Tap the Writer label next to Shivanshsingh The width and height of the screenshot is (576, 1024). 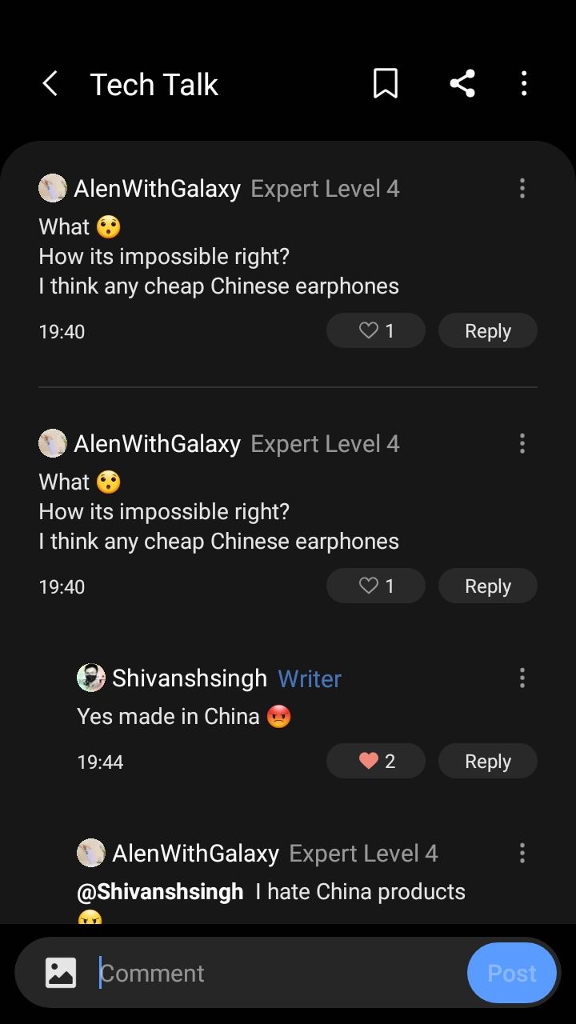(309, 678)
